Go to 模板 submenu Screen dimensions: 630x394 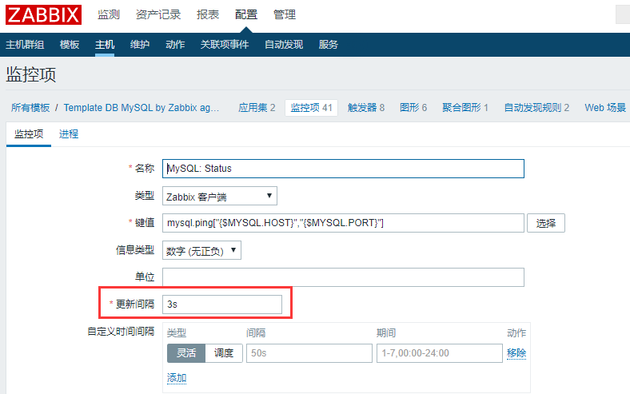[x=70, y=45]
